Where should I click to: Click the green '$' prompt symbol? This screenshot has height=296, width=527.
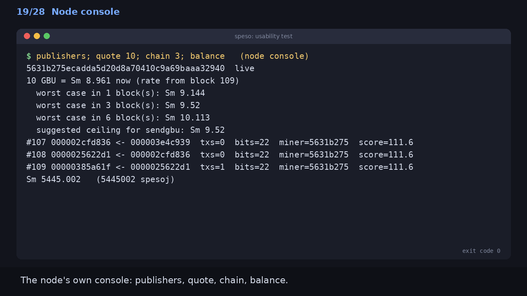click(29, 56)
